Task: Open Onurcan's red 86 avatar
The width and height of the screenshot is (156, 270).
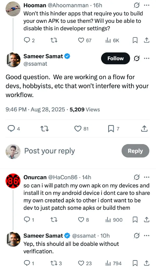Action: pos(13,181)
